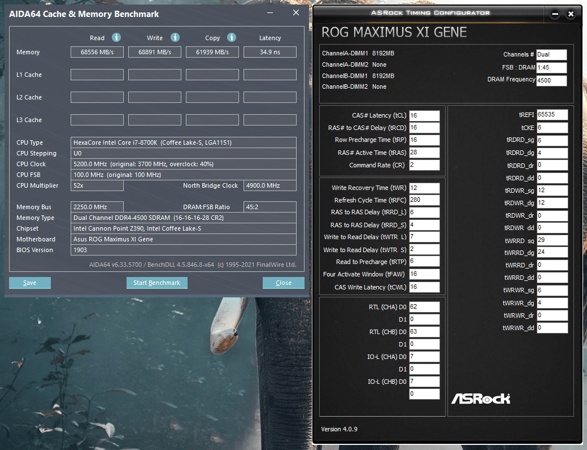Viewport: 587px width, 450px height.
Task: Click the Write info icon in AIDA64
Action: (x=175, y=37)
